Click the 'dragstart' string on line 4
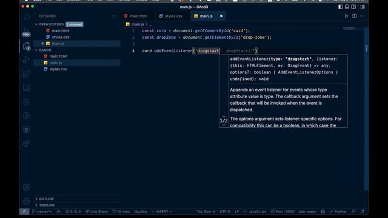The image size is (388, 218). point(208,51)
